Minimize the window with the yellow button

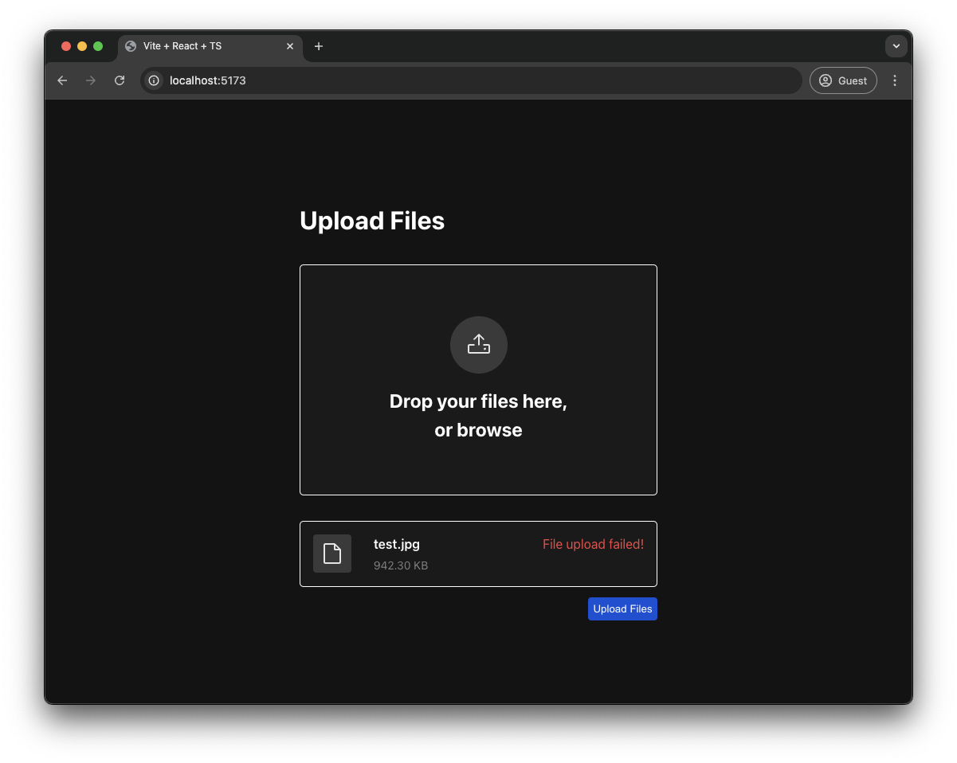pyautogui.click(x=82, y=46)
